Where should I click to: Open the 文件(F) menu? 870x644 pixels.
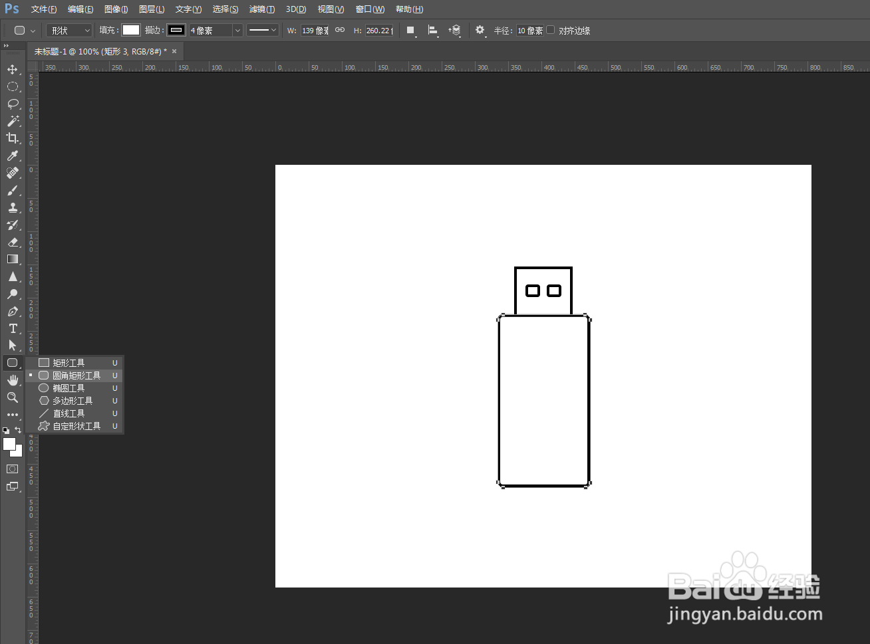click(x=44, y=9)
